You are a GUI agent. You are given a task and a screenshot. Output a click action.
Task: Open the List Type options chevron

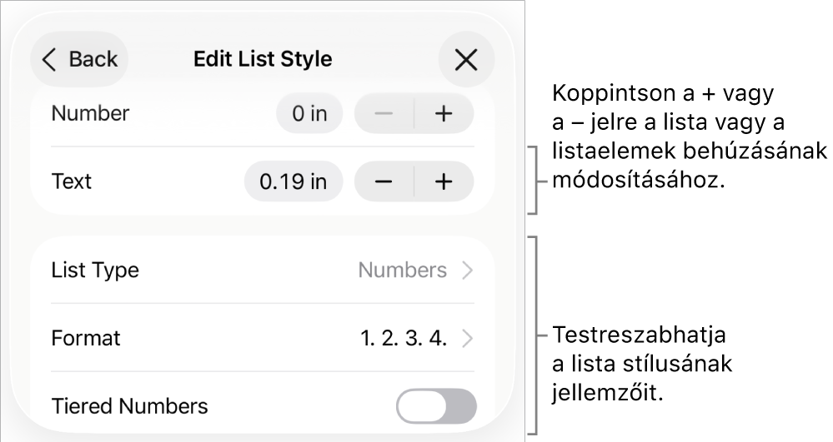[468, 271]
